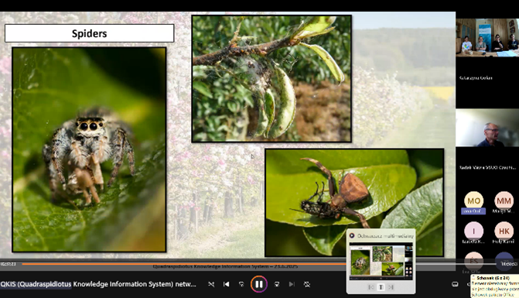Open the captions/subtitles icon
Image resolution: width=519 pixels, height=298 pixels.
point(455,284)
